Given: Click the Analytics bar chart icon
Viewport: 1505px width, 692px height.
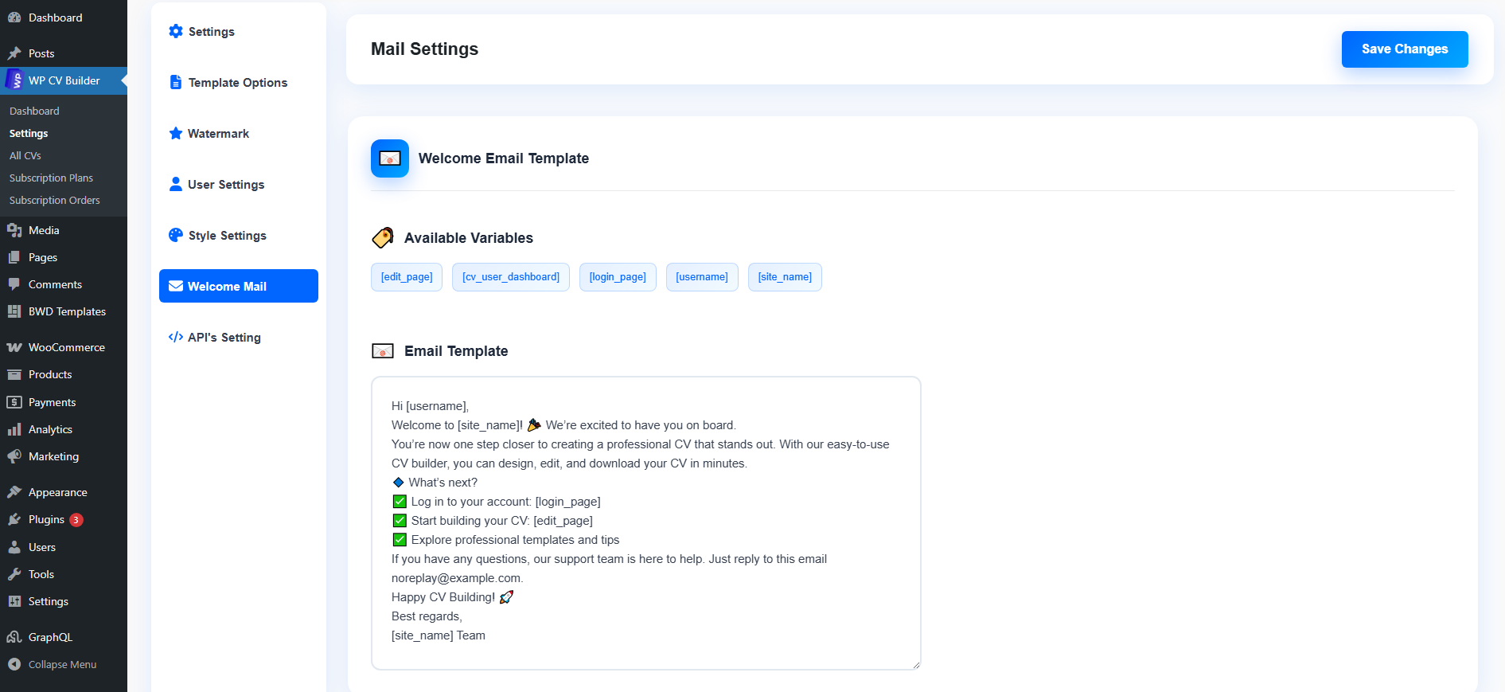Looking at the screenshot, I should tap(14, 429).
